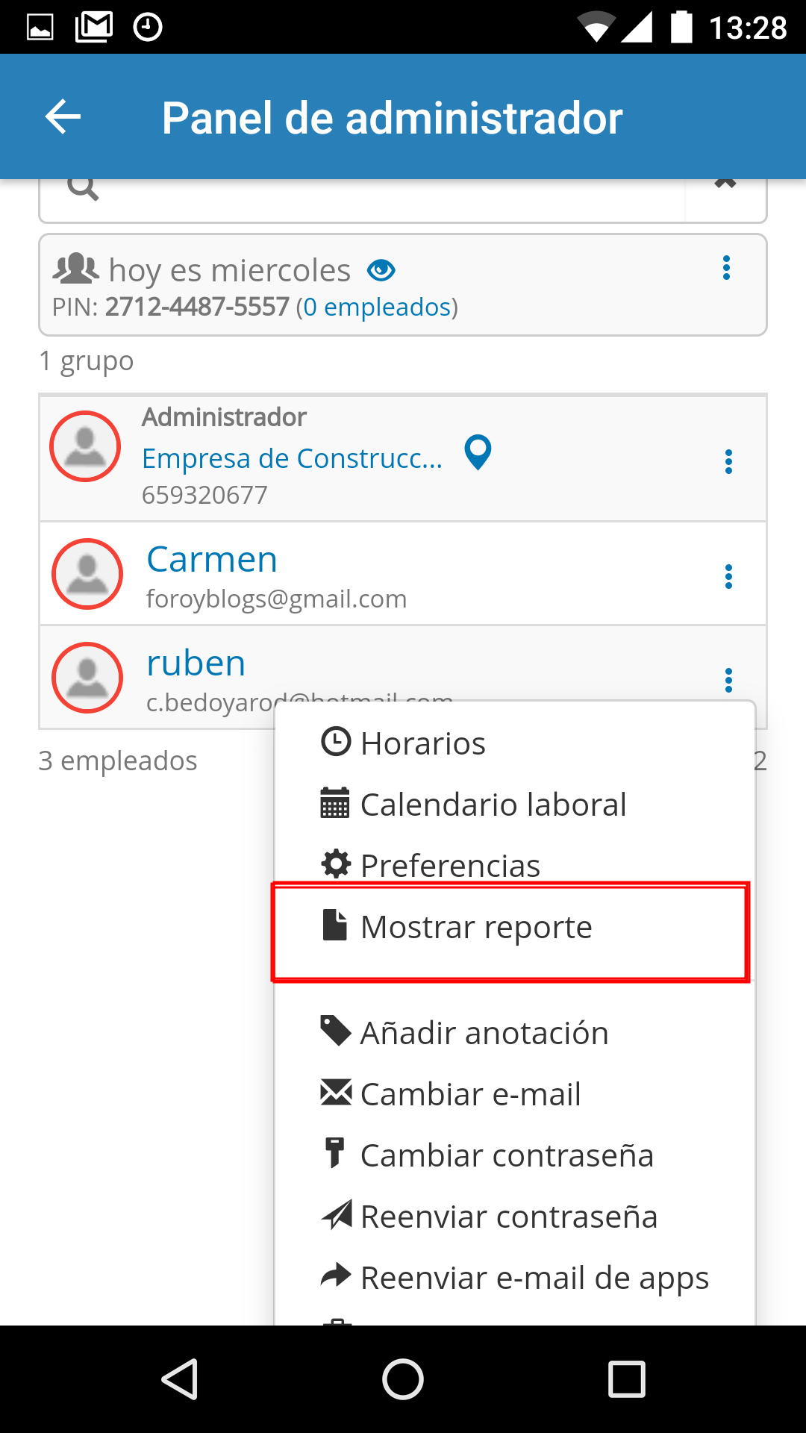
Task: Open Carmen's three-dot options menu
Action: (x=728, y=576)
